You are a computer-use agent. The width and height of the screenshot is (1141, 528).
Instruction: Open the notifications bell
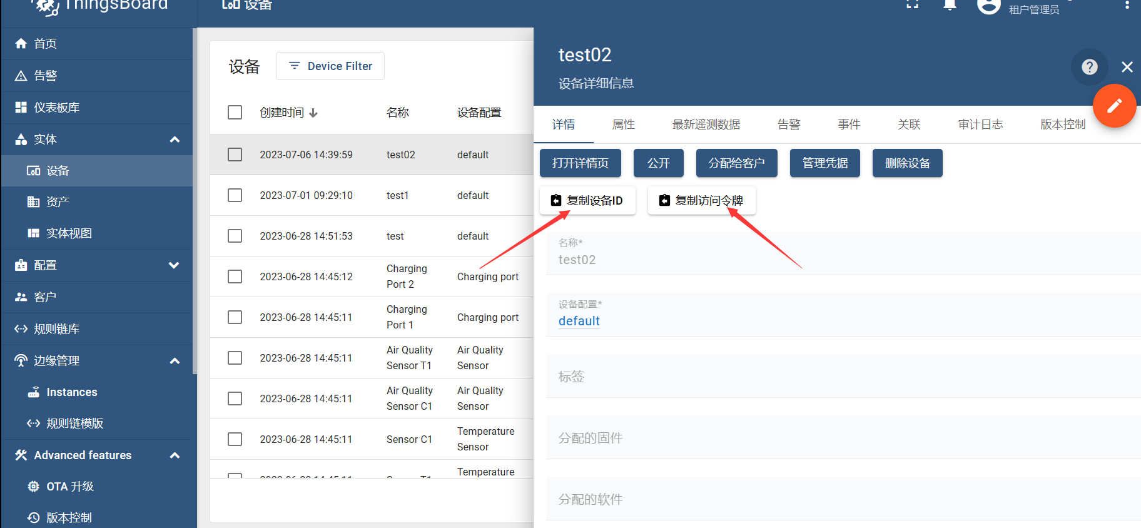(x=950, y=4)
